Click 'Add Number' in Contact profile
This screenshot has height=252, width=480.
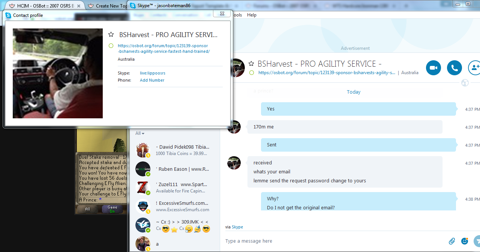pyautogui.click(x=152, y=80)
